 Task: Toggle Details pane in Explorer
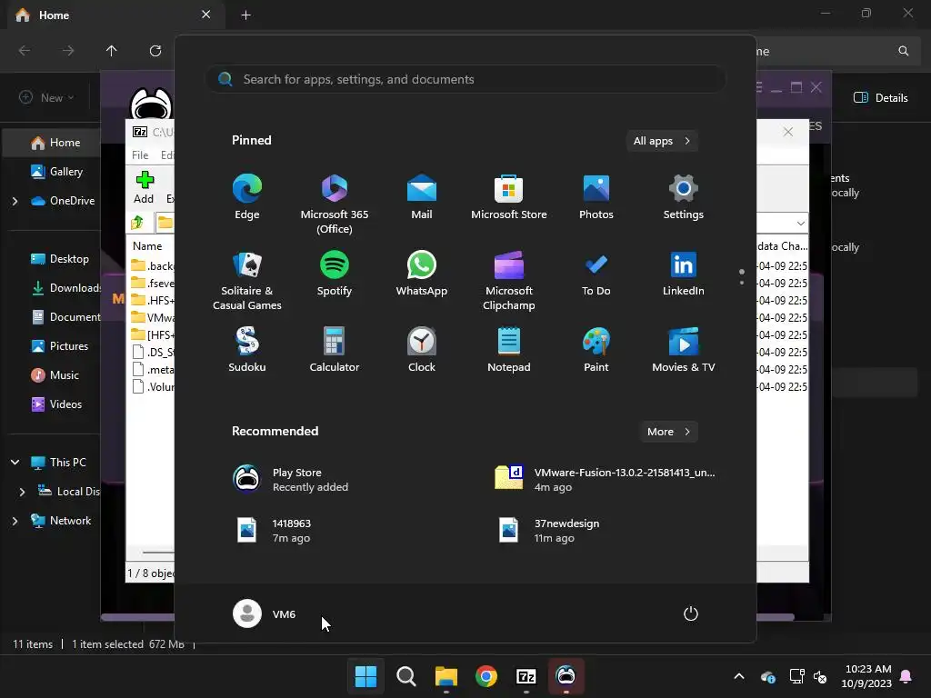coord(880,97)
